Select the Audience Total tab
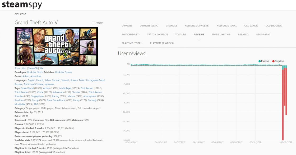 (x=226, y=26)
